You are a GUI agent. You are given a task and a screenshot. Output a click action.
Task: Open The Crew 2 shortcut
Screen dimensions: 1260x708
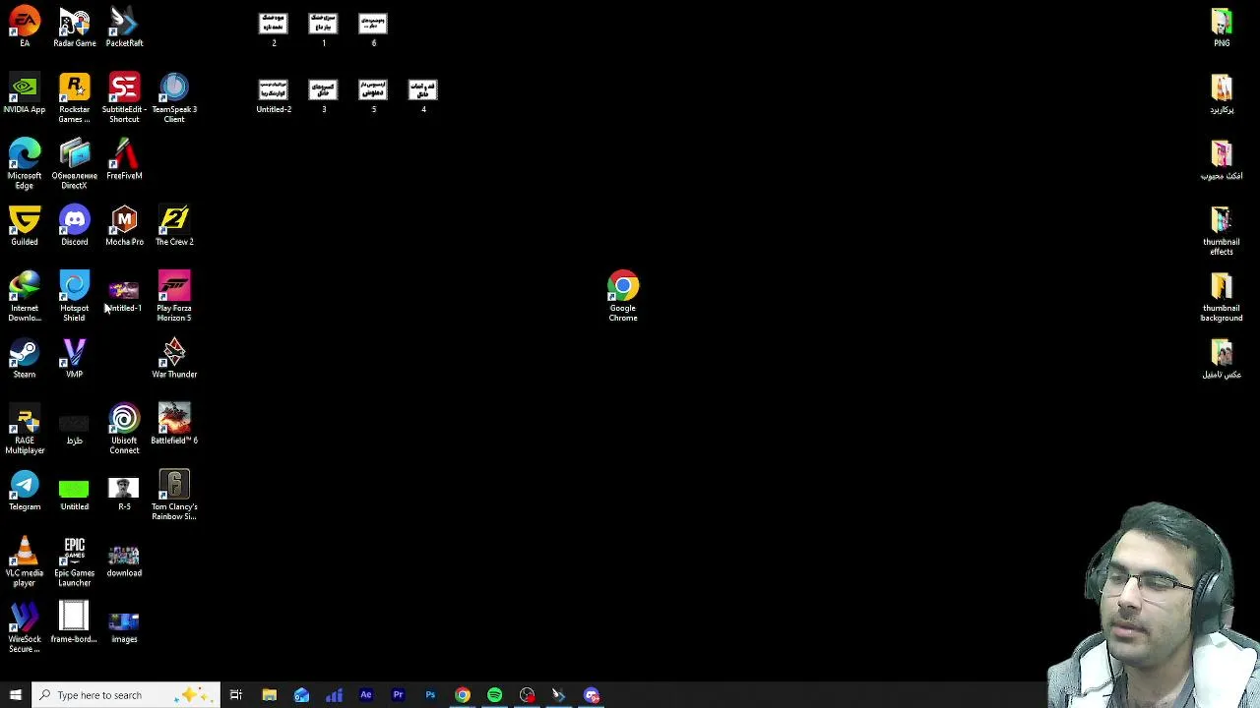point(174,224)
